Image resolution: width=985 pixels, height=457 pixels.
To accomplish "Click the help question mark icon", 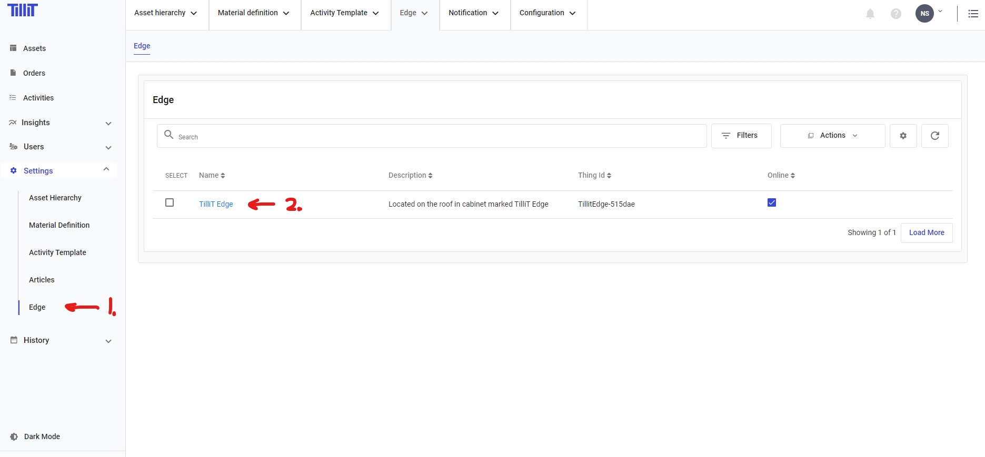I will tap(896, 14).
